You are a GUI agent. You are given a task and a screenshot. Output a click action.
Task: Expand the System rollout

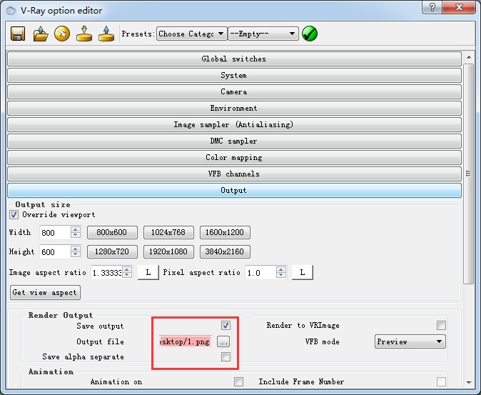(x=234, y=75)
